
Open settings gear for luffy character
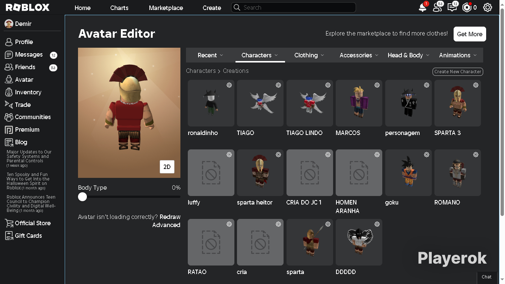click(229, 155)
